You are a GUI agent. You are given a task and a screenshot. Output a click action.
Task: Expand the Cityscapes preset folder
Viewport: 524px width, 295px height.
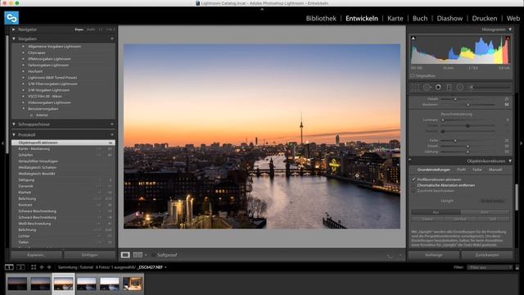[24, 52]
